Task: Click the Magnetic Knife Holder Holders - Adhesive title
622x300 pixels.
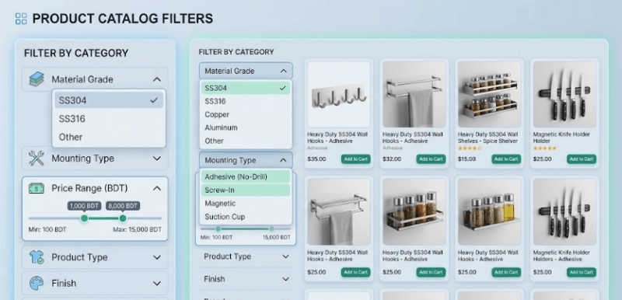Action: tap(561, 256)
